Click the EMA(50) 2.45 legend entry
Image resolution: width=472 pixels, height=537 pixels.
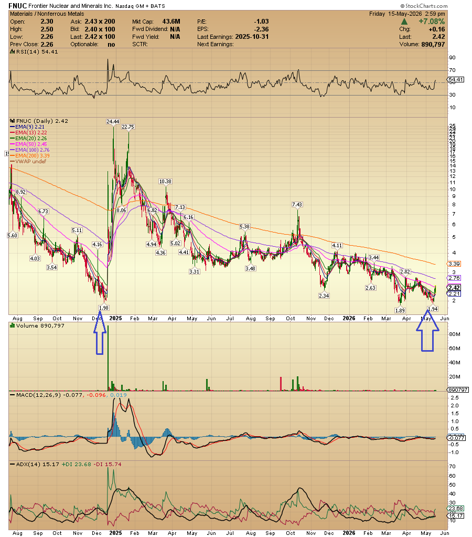click(x=29, y=144)
